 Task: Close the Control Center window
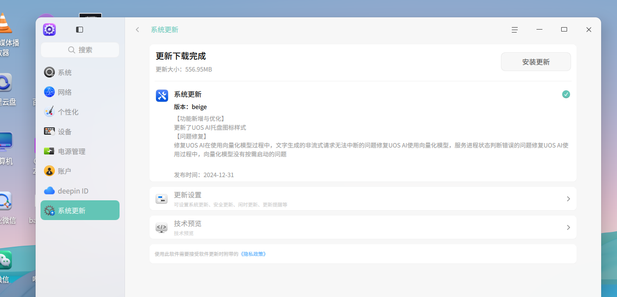tap(589, 30)
